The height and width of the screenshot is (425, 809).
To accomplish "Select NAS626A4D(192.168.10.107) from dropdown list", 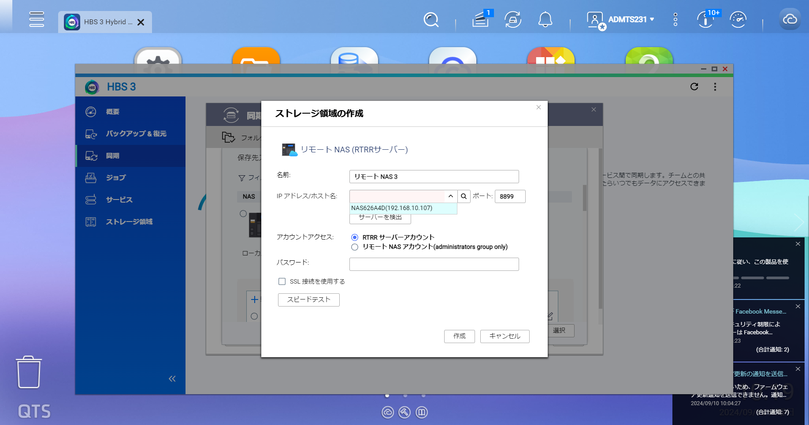I will click(403, 208).
